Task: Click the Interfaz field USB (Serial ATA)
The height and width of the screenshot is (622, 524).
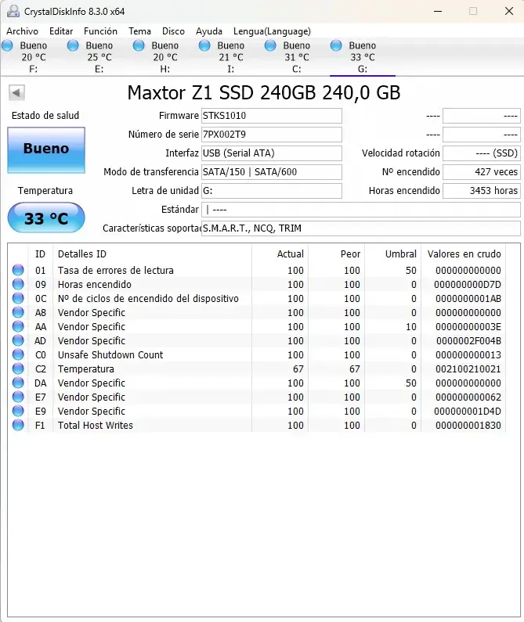Action: pyautogui.click(x=272, y=153)
